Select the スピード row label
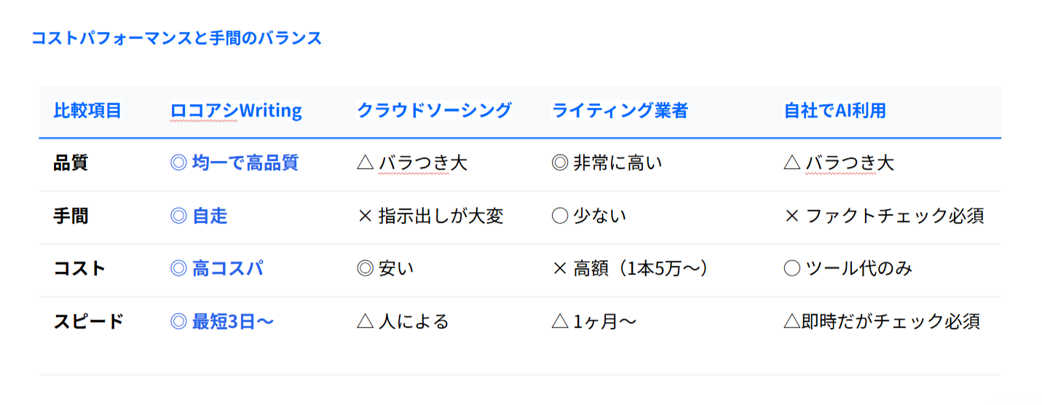The image size is (1042, 405). (x=89, y=321)
